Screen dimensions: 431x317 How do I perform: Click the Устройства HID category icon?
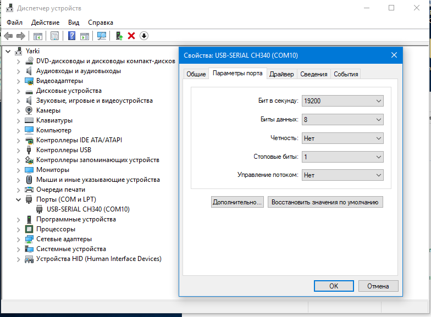tap(29, 259)
